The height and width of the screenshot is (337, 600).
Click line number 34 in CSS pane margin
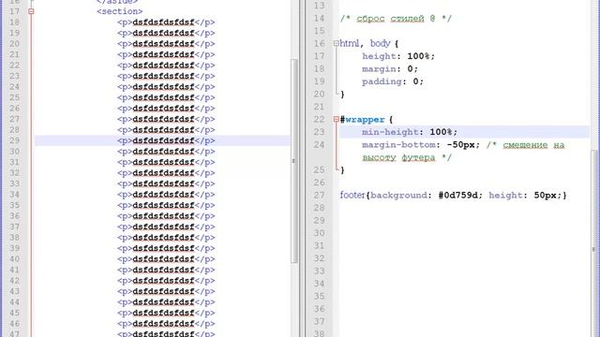click(x=319, y=284)
